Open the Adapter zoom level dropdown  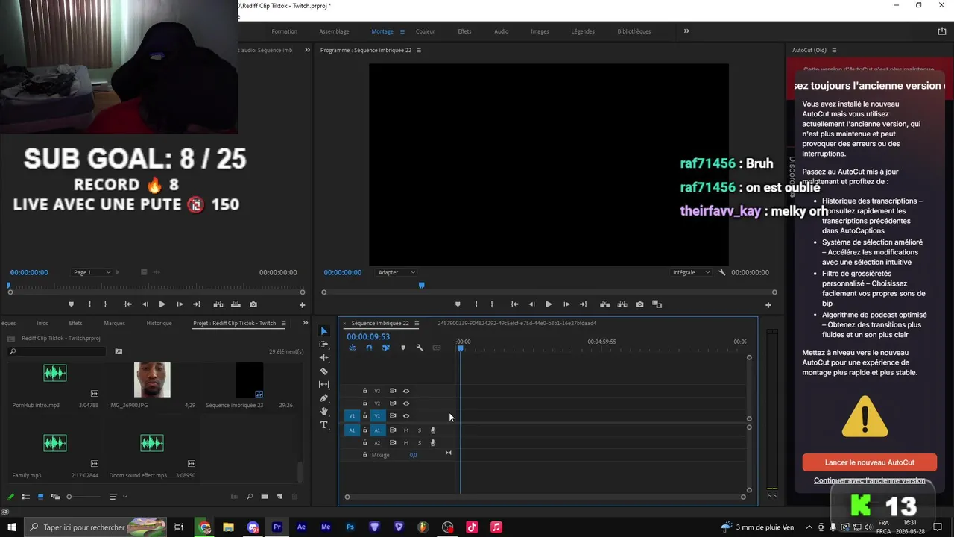(397, 272)
